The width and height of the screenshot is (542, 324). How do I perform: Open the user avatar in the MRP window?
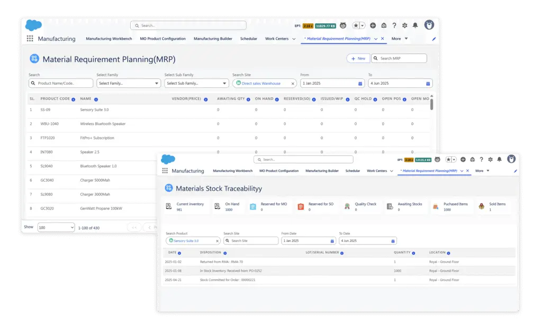pos(429,25)
